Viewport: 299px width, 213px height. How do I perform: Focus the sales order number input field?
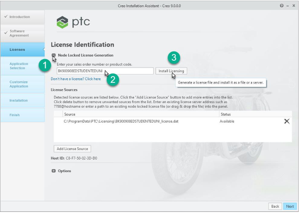click(x=105, y=71)
